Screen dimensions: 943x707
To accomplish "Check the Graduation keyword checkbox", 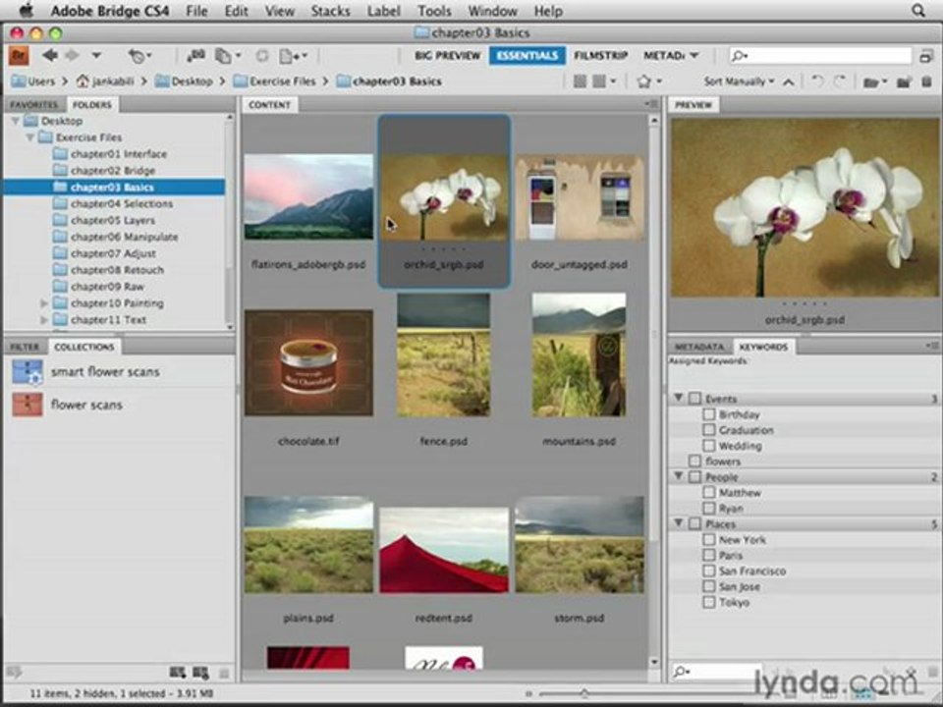I will (709, 430).
